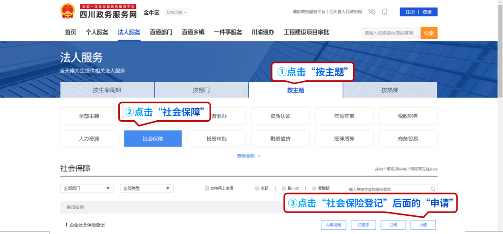
Task: Select the 人力资源 category tile
Action: [89, 138]
